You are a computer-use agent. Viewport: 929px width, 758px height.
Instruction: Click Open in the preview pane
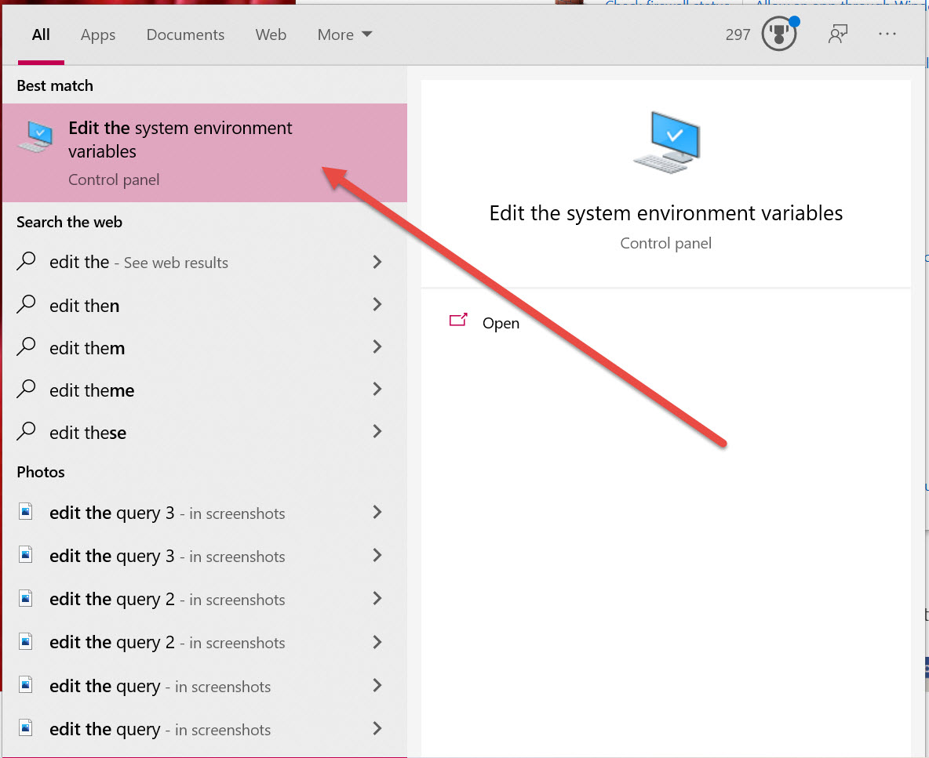coord(501,323)
